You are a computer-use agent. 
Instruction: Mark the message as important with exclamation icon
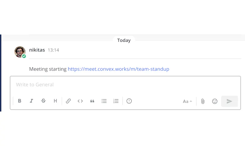(129, 101)
